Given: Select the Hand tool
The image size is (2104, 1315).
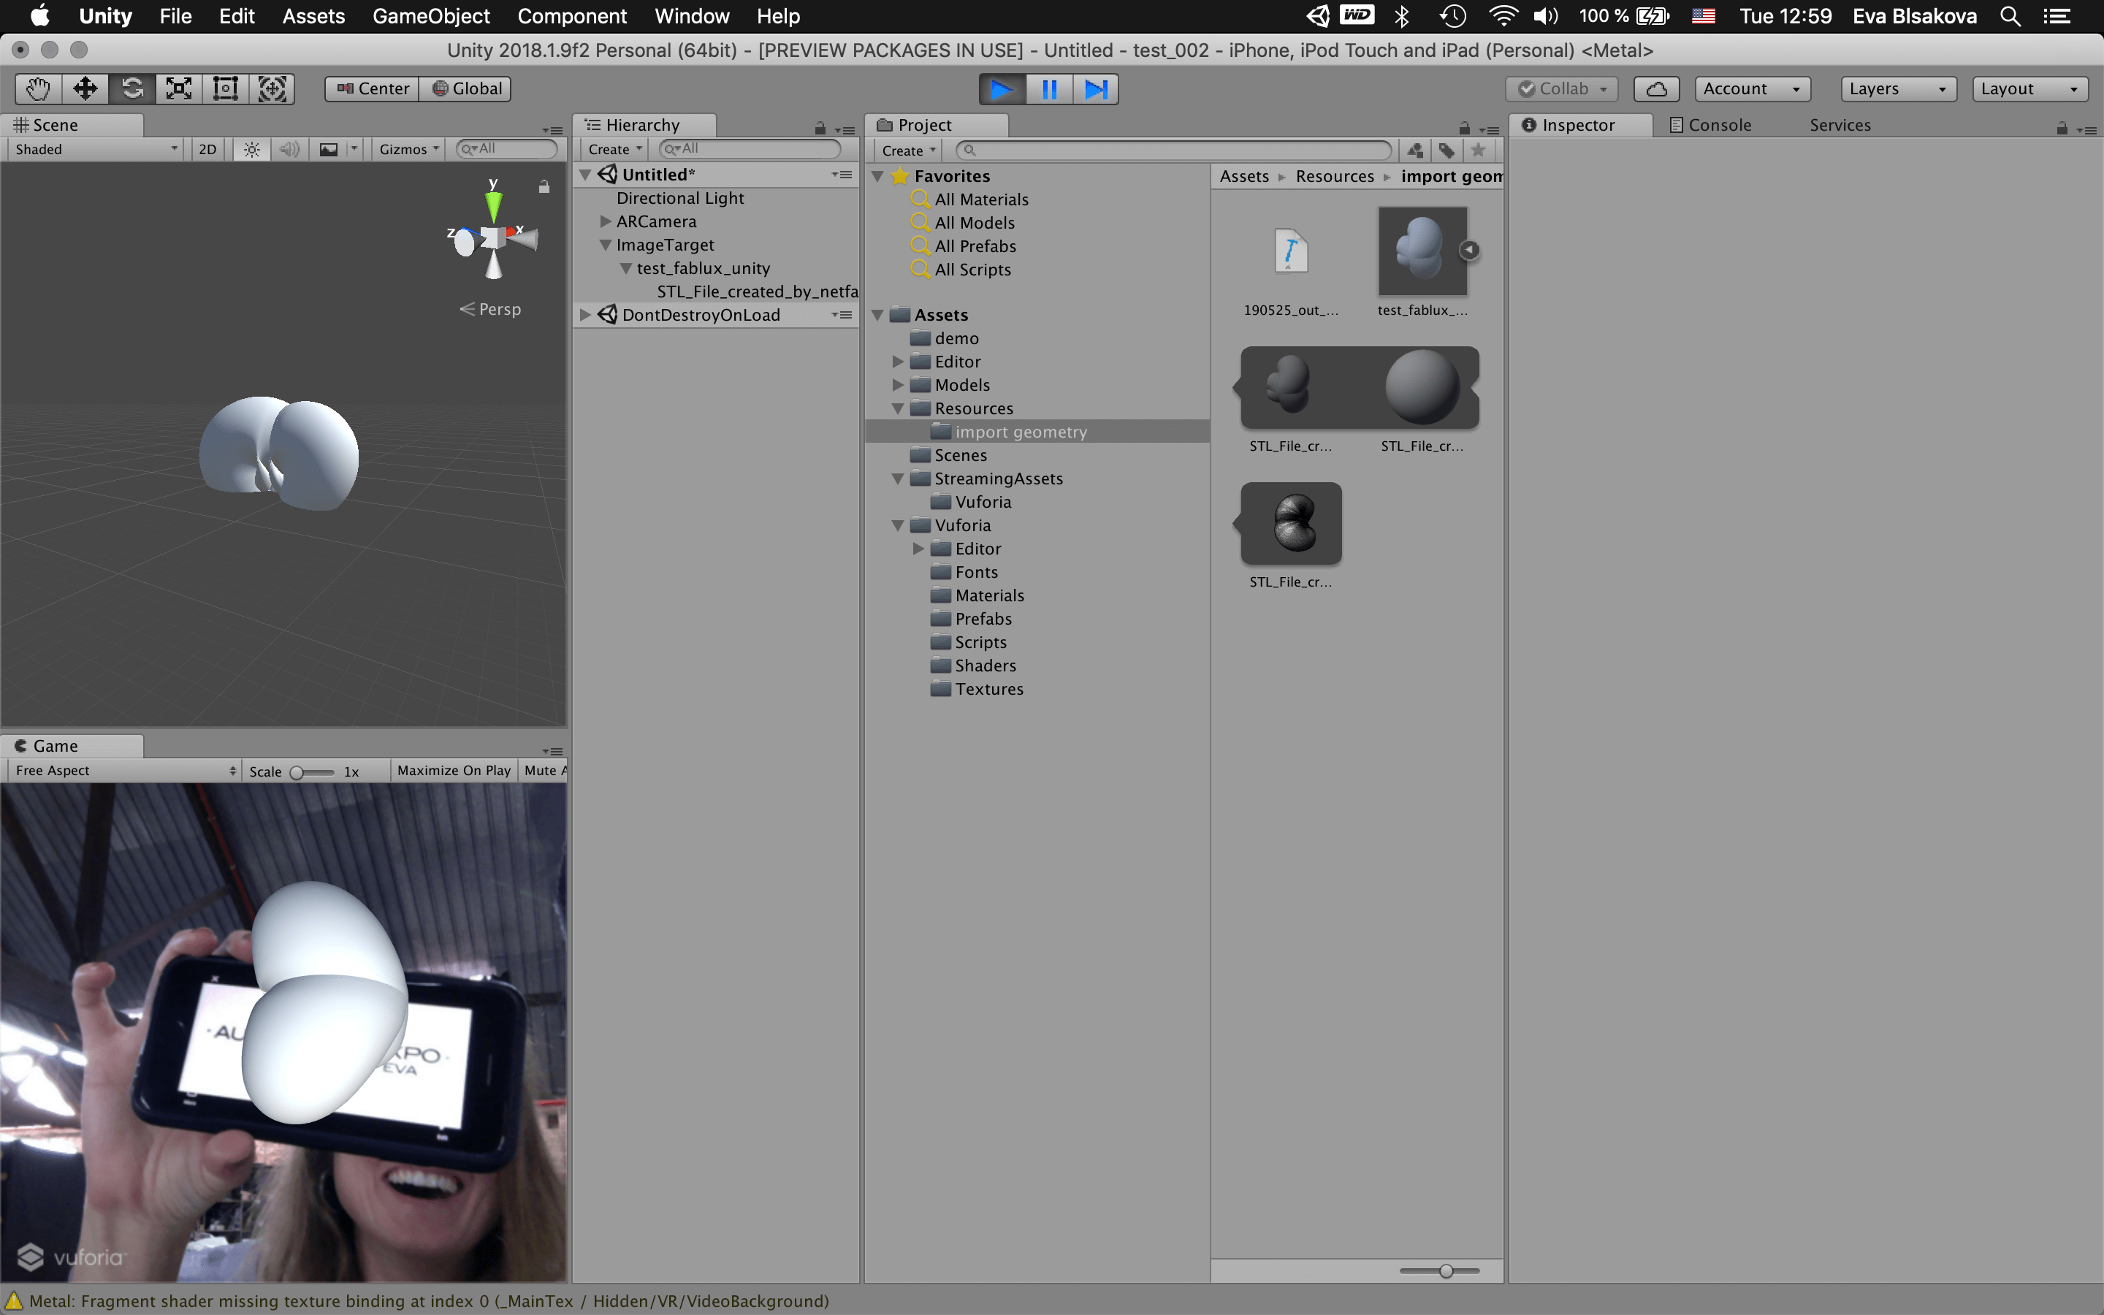Looking at the screenshot, I should pyautogui.click(x=38, y=88).
